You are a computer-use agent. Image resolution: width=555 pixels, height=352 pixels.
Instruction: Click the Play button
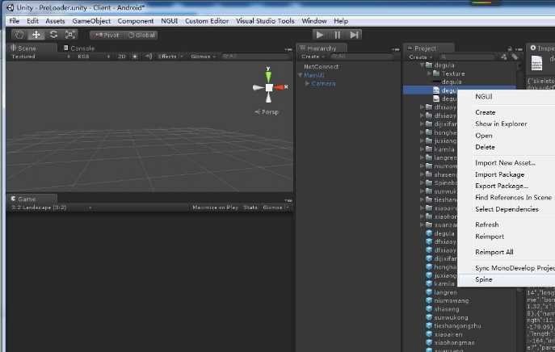320,35
